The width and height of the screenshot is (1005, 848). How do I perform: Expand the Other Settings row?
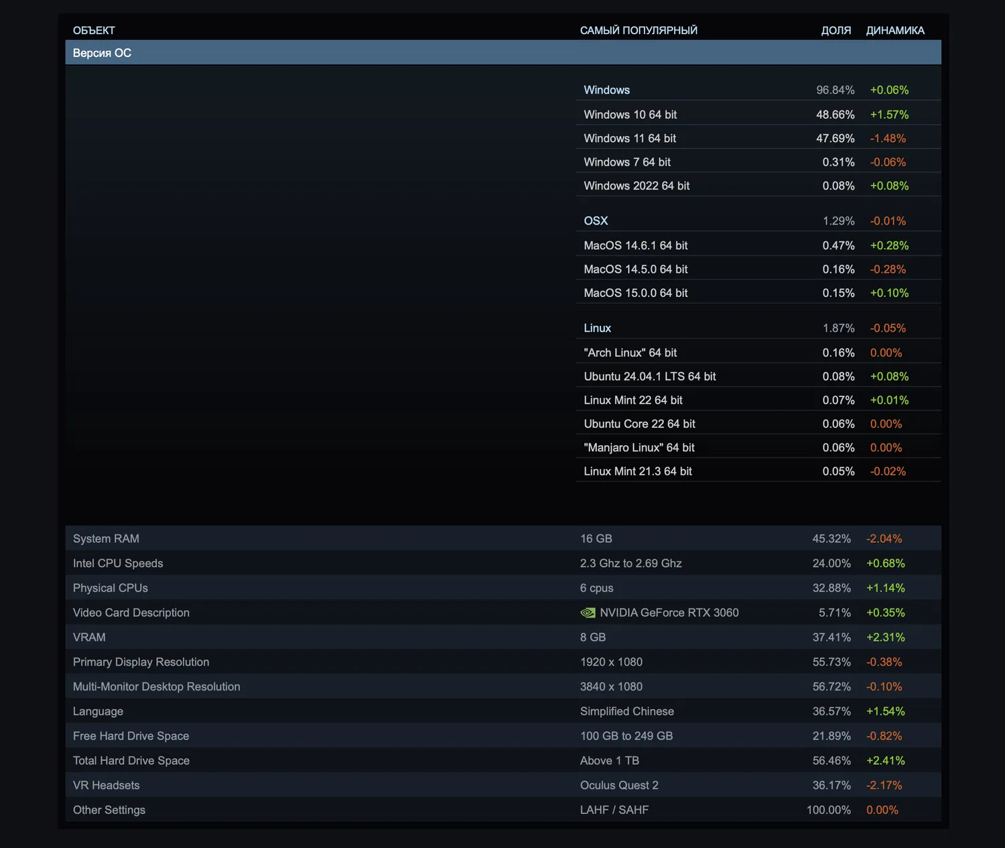[x=503, y=810]
